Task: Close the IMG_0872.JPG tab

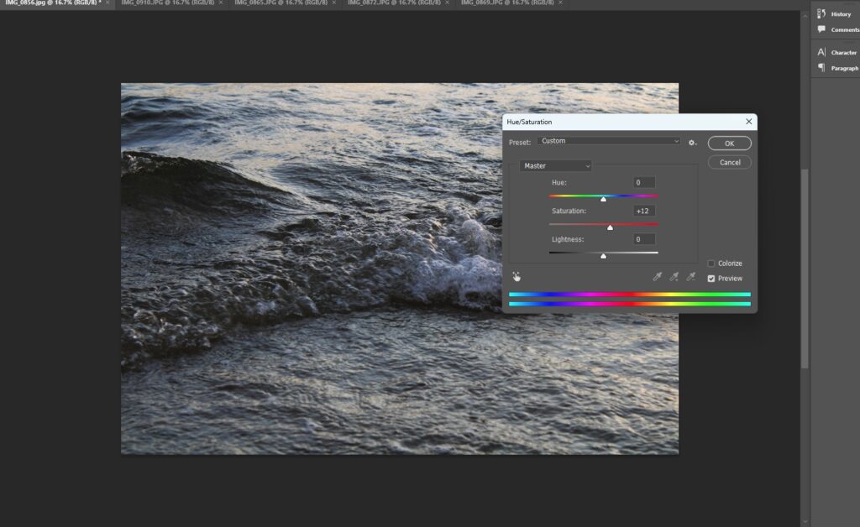Action: coord(447,3)
